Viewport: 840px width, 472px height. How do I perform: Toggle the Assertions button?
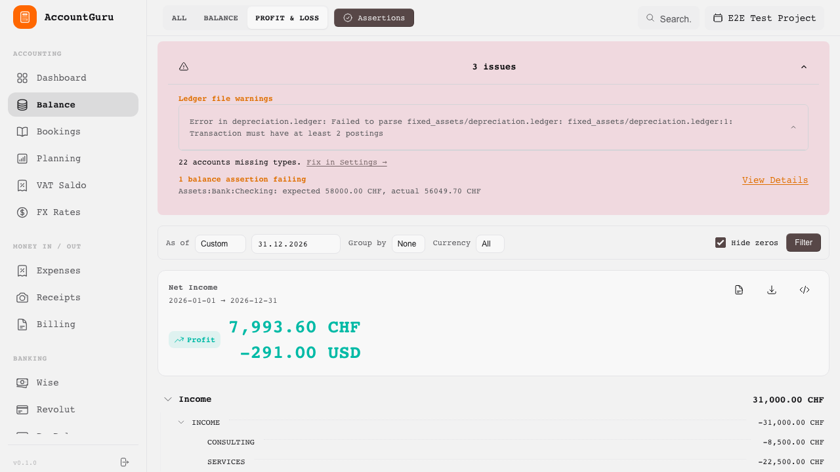point(374,18)
